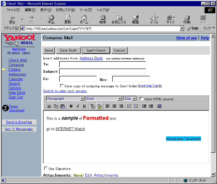This screenshot has height=184, width=217.
Task: Click Switch to plain text version link
Action: [x=65, y=91]
